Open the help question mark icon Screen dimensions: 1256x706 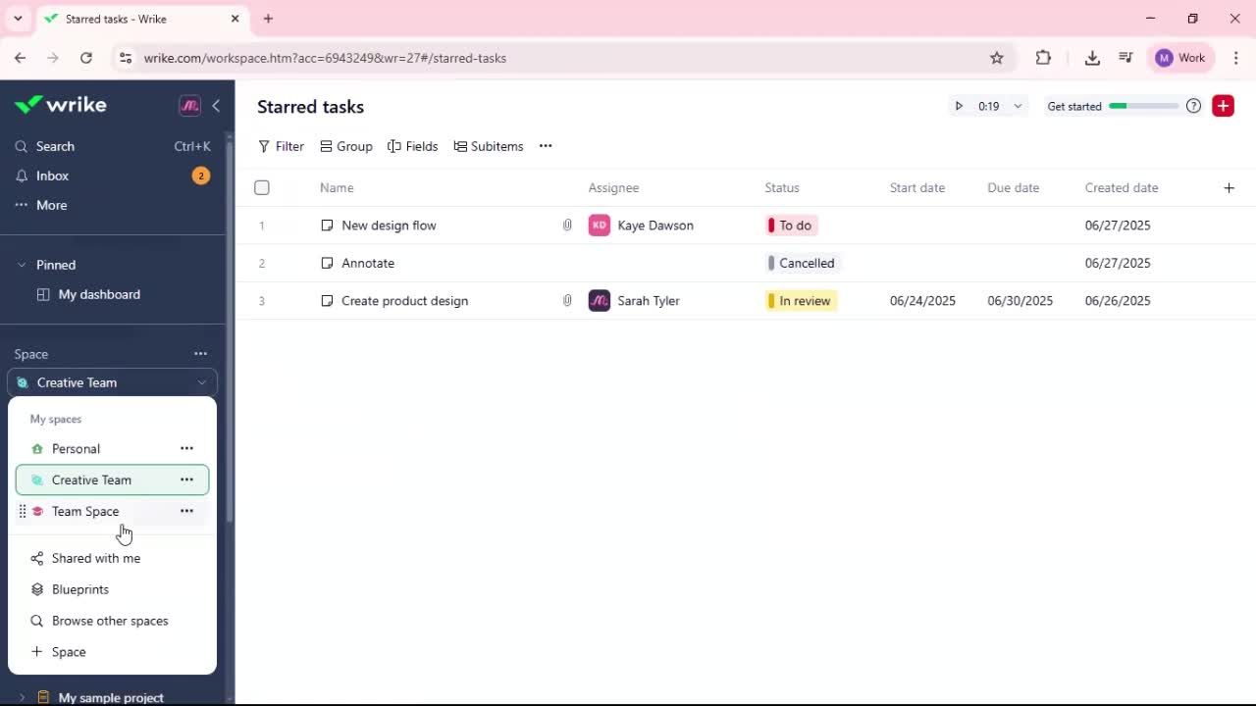1193,106
